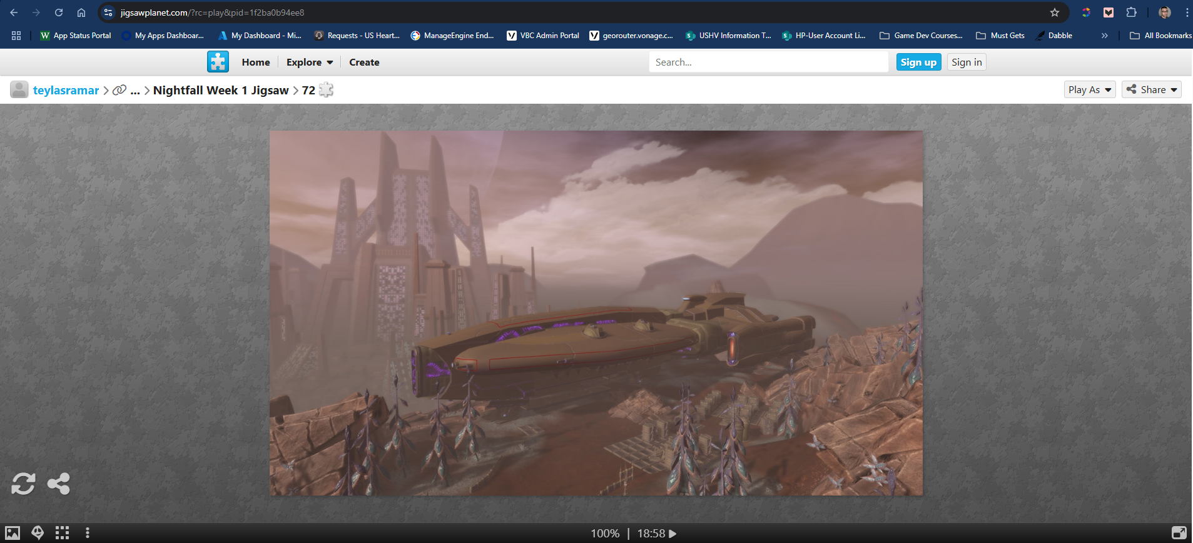
Task: Open the georouter.vonage.c... bookmark
Action: pyautogui.click(x=631, y=36)
